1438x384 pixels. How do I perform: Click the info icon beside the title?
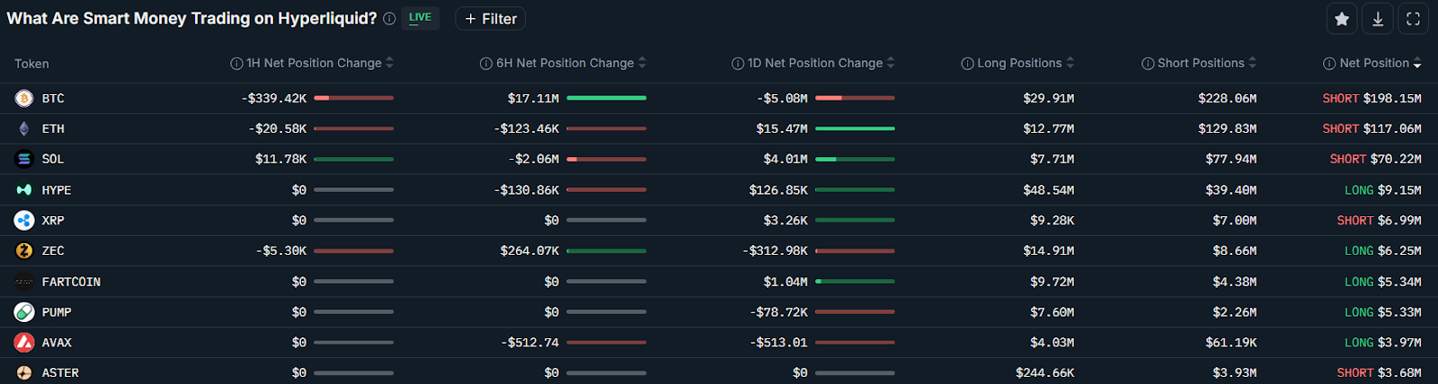(x=389, y=19)
